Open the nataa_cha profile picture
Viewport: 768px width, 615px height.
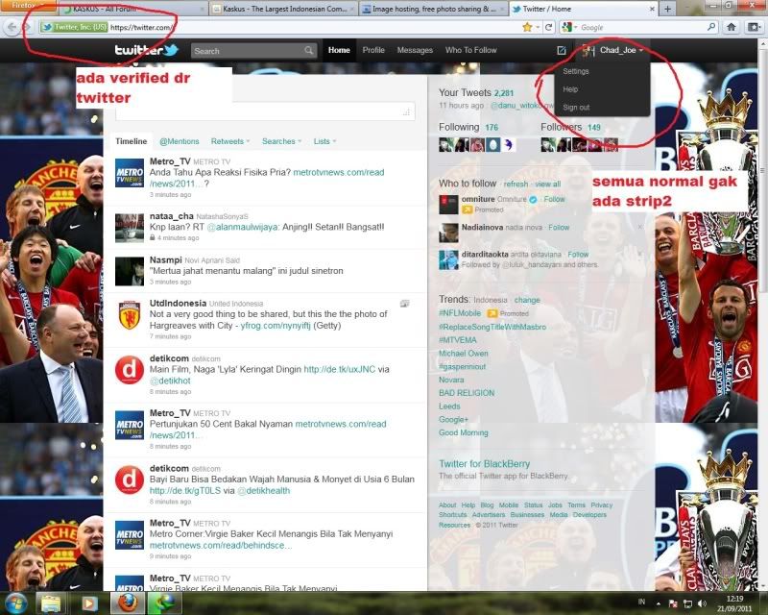(x=130, y=228)
